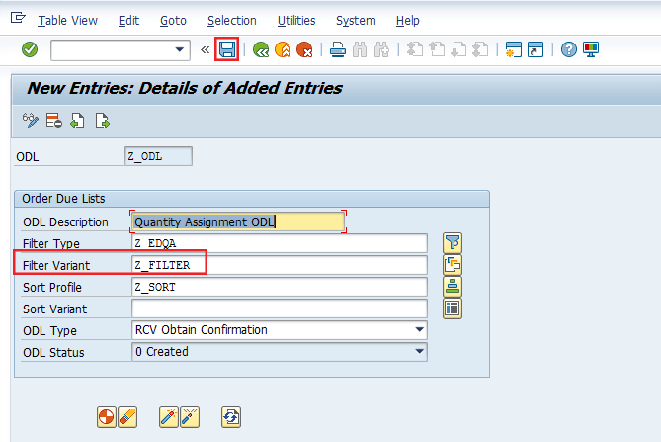This screenshot has height=442, width=661.
Task: Click the Delete entry icon
Action: 53,121
